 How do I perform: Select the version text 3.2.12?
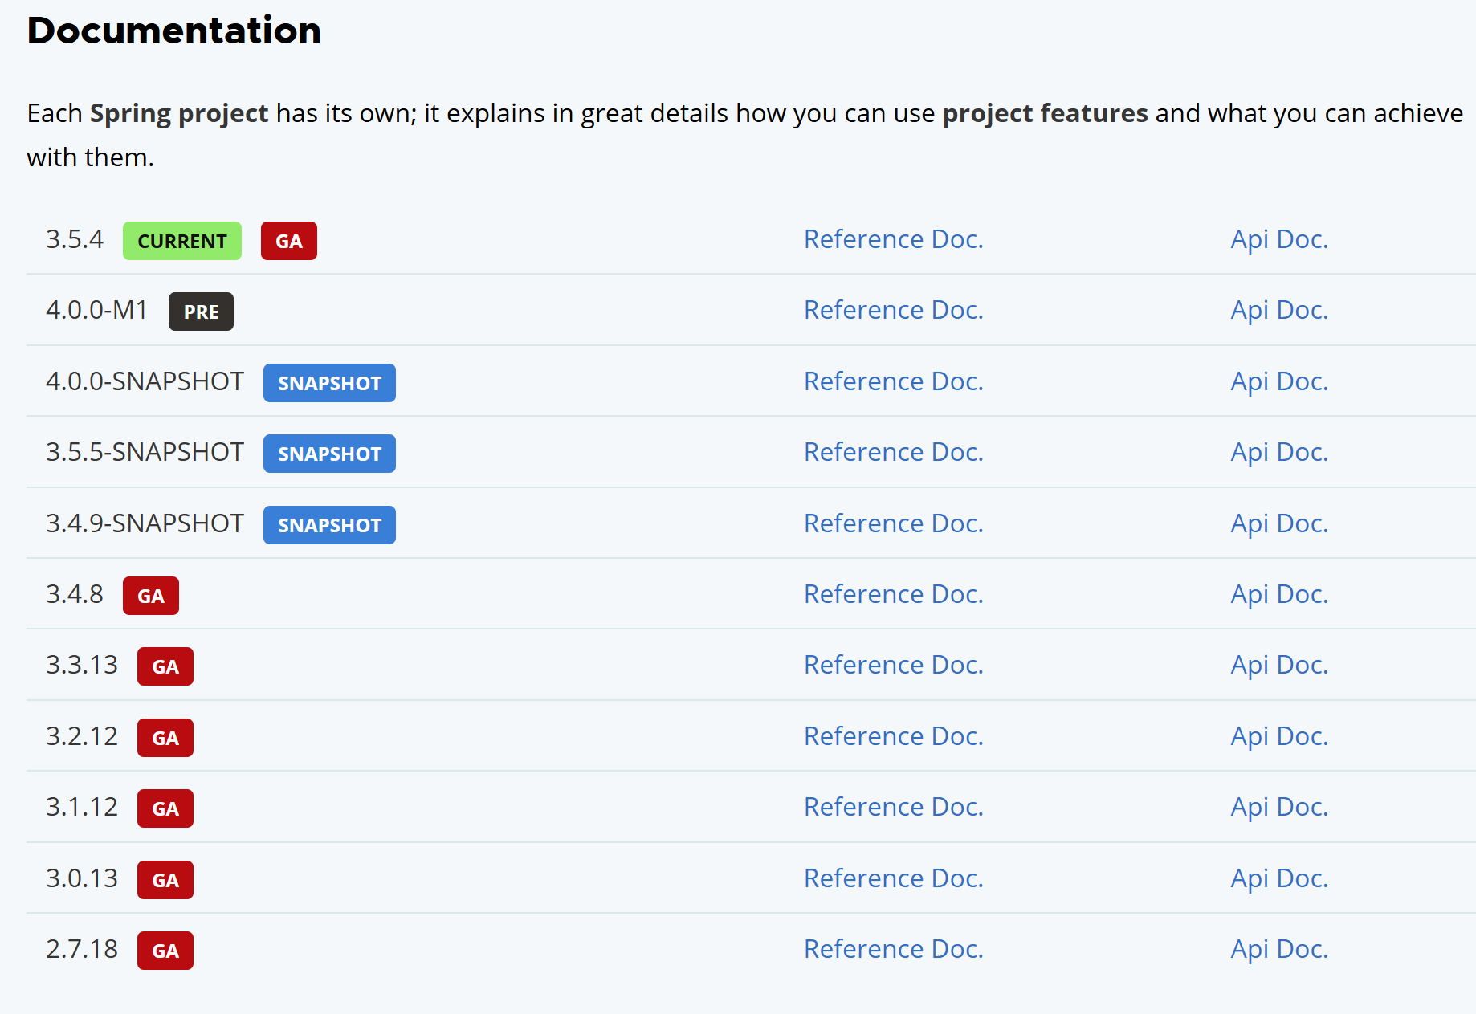tap(82, 736)
